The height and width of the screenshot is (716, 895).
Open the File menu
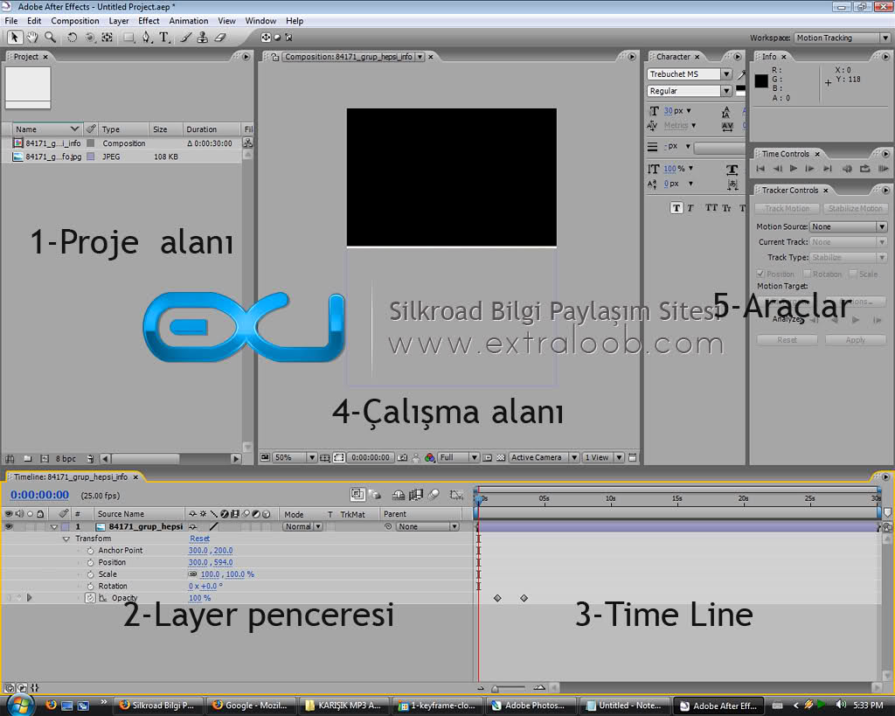point(10,21)
